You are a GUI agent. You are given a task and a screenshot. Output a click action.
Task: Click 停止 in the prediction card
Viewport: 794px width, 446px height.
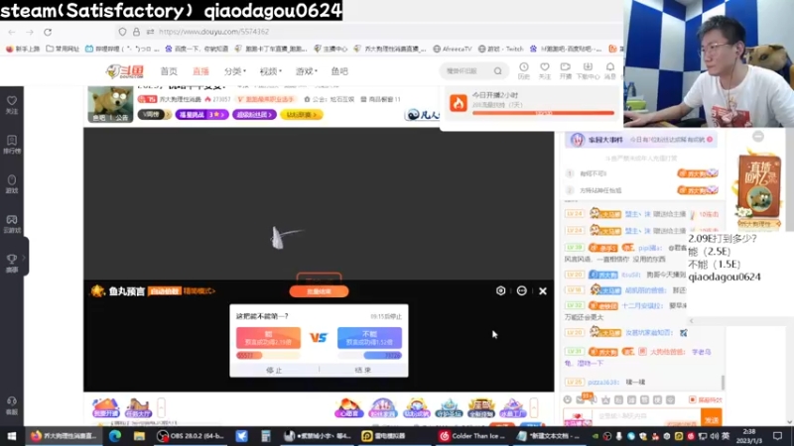pos(274,370)
